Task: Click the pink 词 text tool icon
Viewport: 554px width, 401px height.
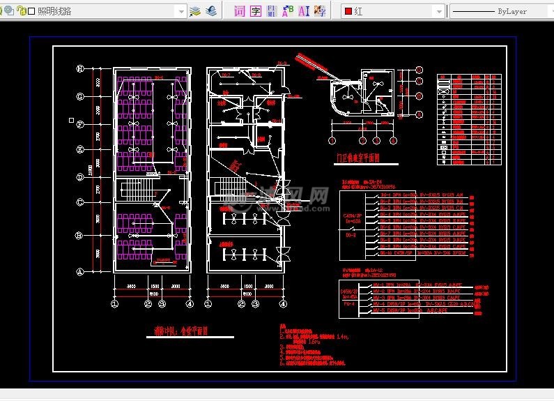Action: pos(239,11)
